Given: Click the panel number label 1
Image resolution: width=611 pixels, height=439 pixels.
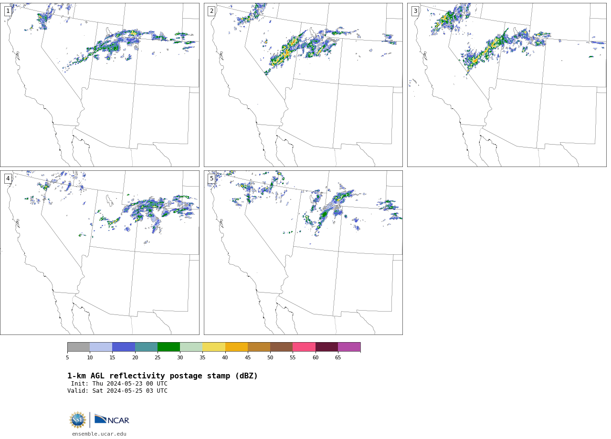Looking at the screenshot, I should (x=8, y=11).
